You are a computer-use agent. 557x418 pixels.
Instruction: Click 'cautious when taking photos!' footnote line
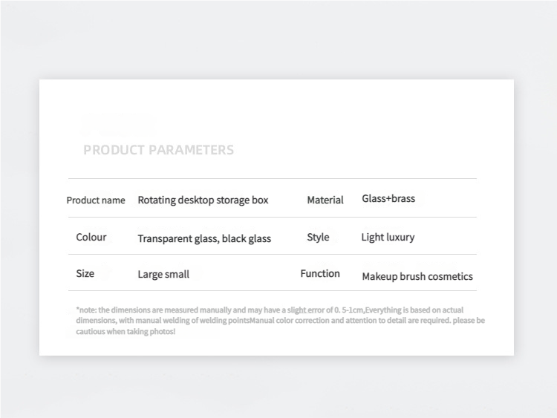click(x=126, y=331)
